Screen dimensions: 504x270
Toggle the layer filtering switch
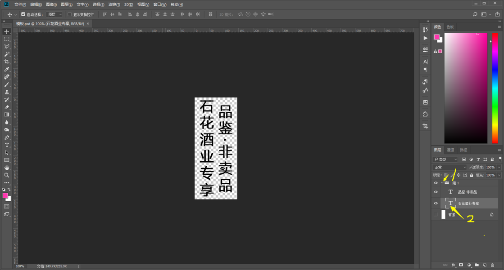coord(500,159)
